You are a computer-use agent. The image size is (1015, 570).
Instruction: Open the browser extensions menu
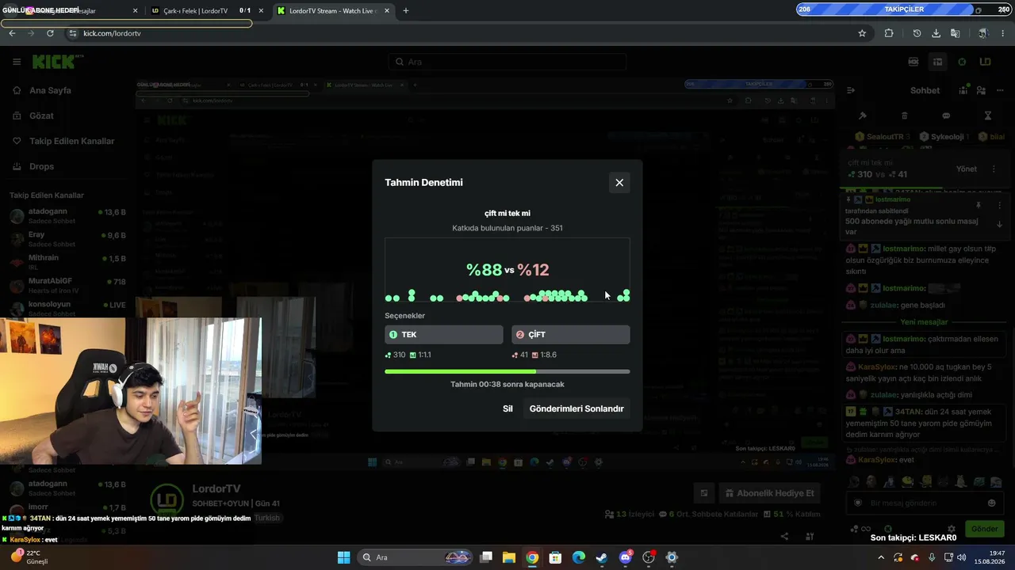(x=889, y=33)
